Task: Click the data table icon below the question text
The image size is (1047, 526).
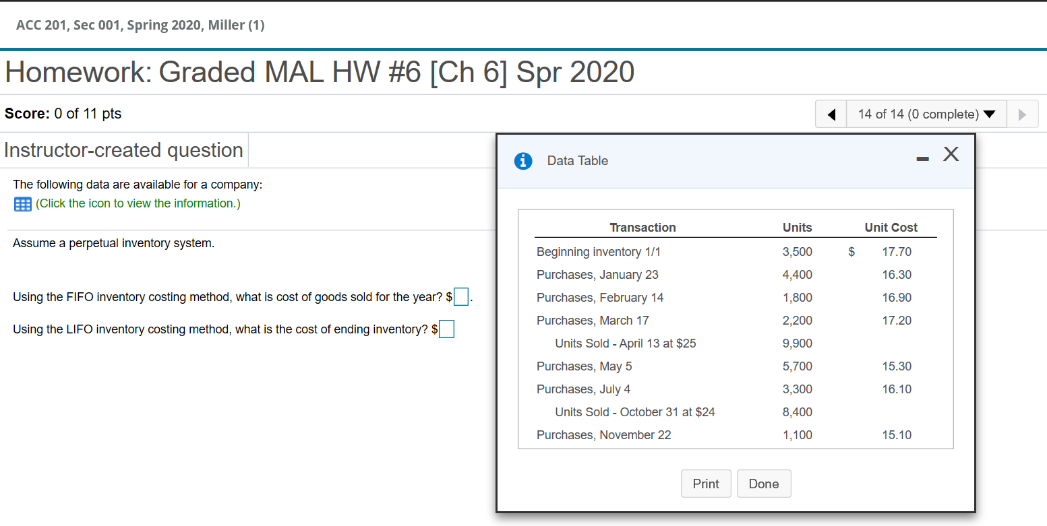Action: pyautogui.click(x=22, y=203)
